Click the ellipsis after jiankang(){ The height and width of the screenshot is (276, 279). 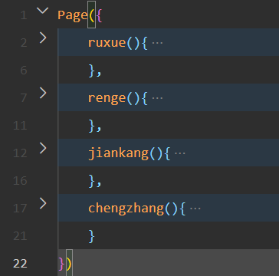click(180, 153)
